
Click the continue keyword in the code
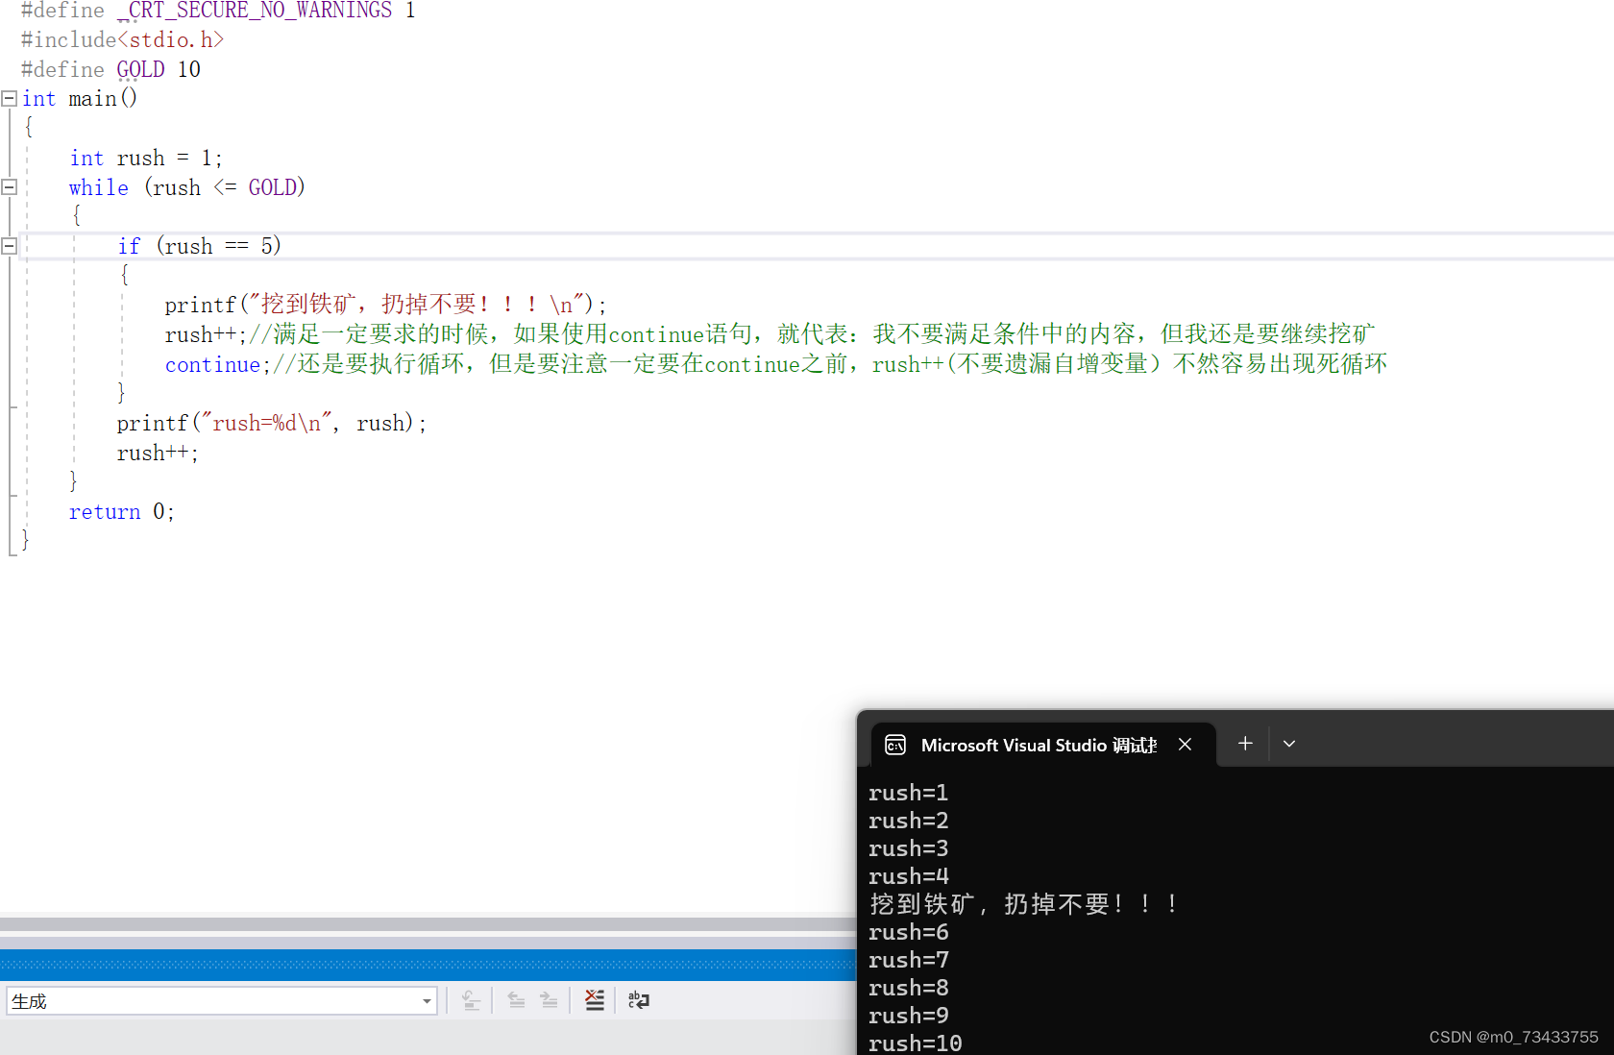[x=212, y=364]
